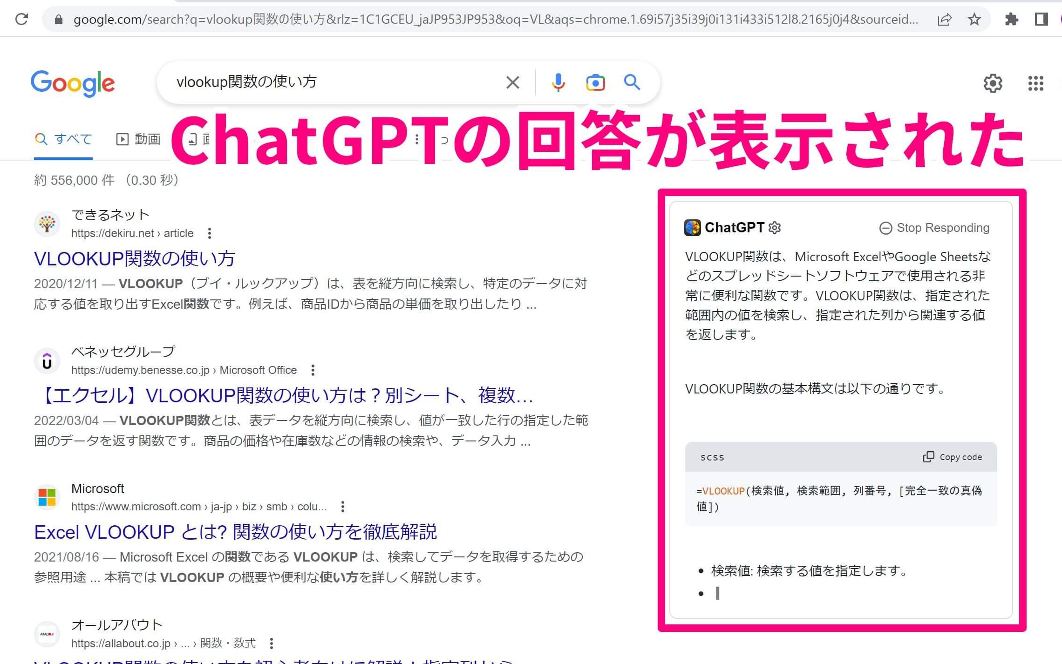Open the Google apps grid
This screenshot has height=664, width=1062.
1035,83
